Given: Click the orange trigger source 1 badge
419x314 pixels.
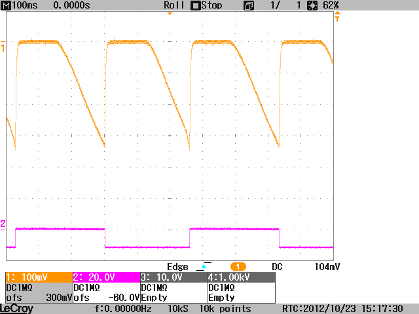Looking at the screenshot, I should point(238,267).
